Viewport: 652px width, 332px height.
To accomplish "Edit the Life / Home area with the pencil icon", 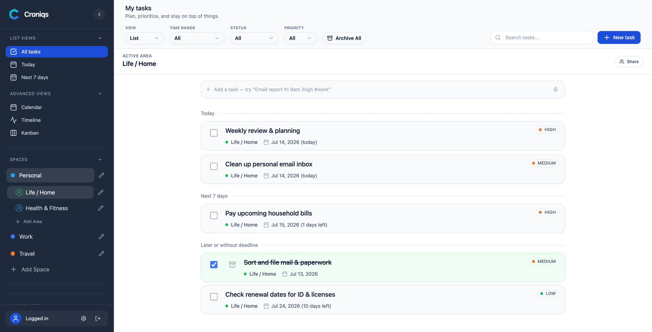I will click(x=101, y=192).
